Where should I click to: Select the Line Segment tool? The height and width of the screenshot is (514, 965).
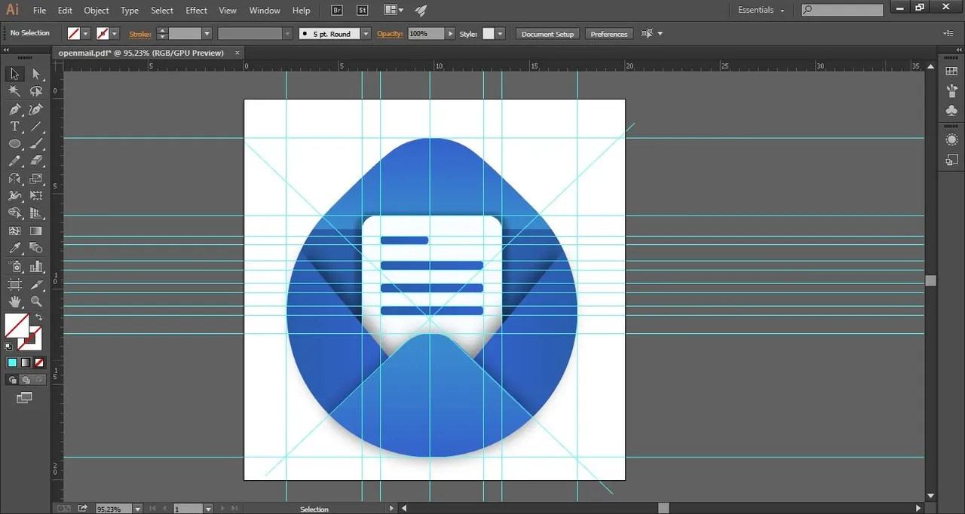(x=36, y=127)
